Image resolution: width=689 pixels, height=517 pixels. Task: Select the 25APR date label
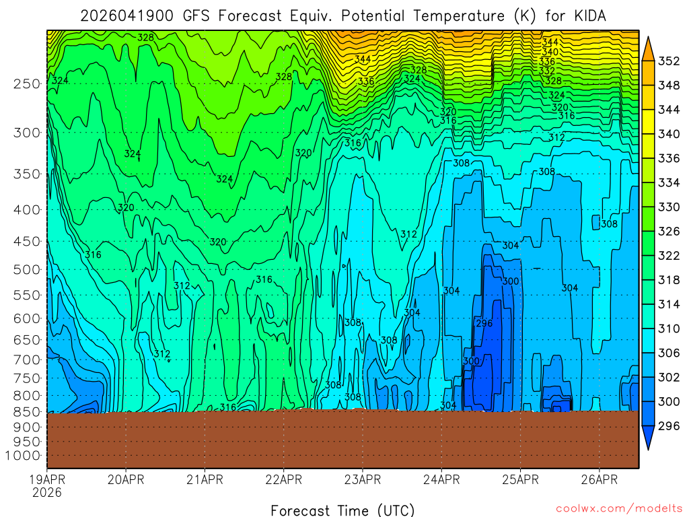tap(520, 479)
